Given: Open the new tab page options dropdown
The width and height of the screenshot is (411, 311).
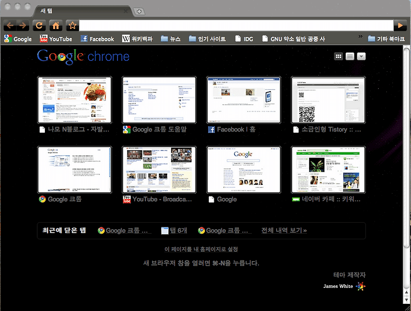Looking at the screenshot, I should (361, 56).
